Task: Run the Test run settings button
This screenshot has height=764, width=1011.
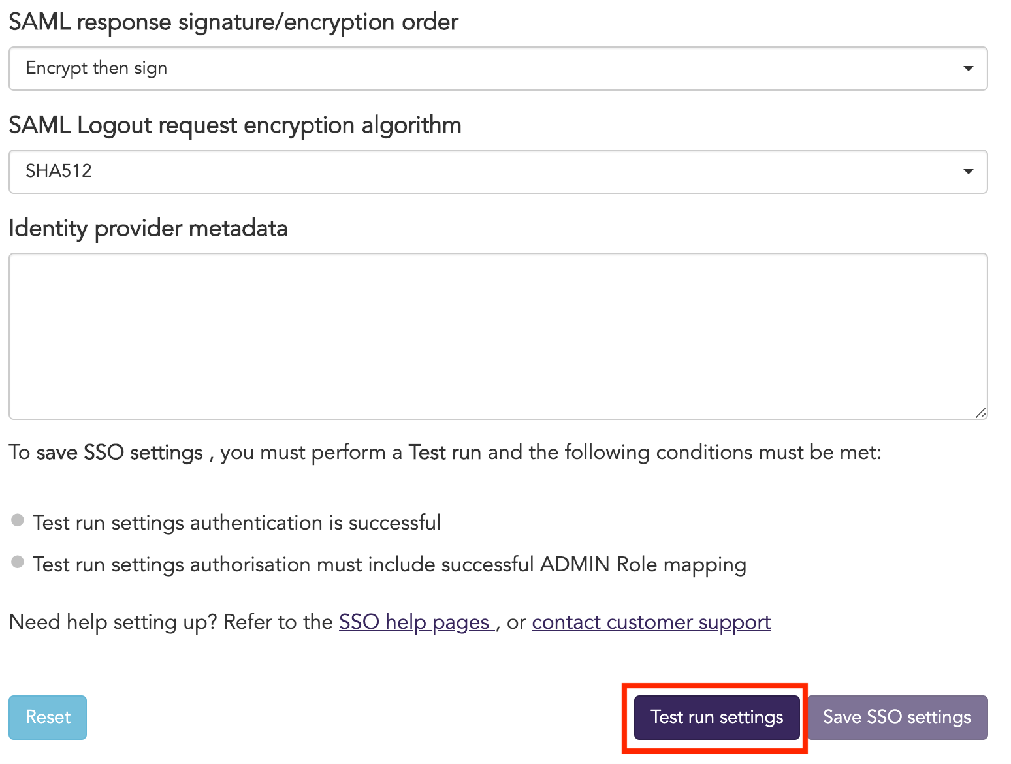Action: (716, 717)
